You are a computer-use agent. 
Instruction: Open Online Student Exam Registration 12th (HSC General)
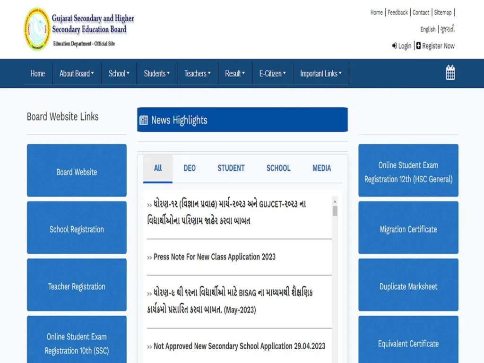(408, 170)
